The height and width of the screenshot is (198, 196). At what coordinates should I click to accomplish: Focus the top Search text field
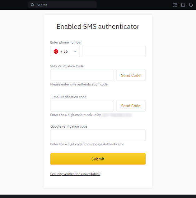pos(63,5)
